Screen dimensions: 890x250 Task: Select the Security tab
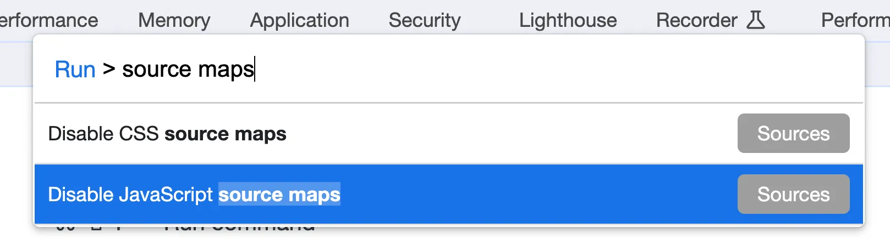(x=424, y=20)
